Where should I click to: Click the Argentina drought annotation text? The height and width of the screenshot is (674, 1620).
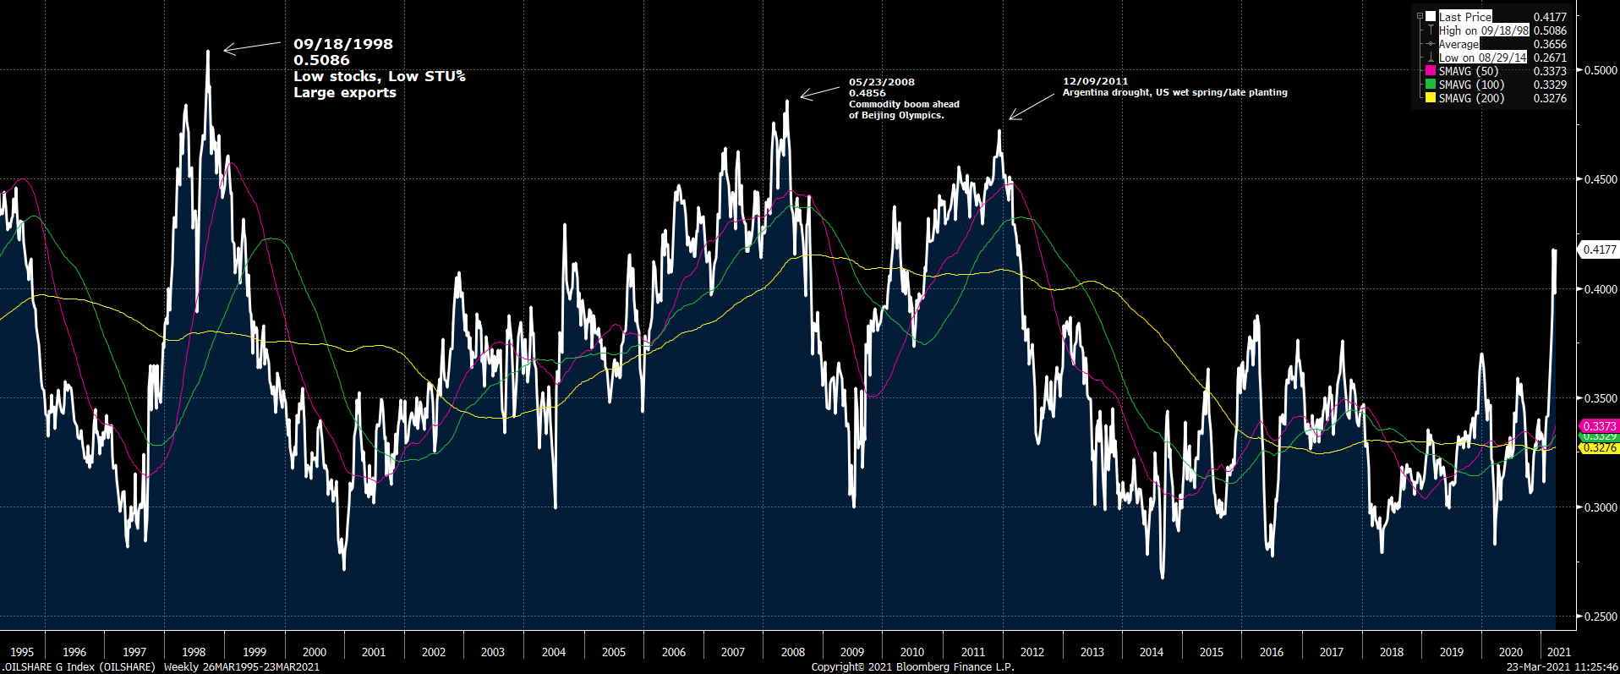click(x=1174, y=92)
